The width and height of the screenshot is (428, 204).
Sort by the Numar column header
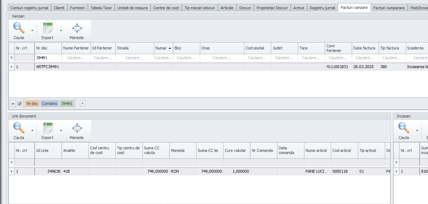[163, 48]
